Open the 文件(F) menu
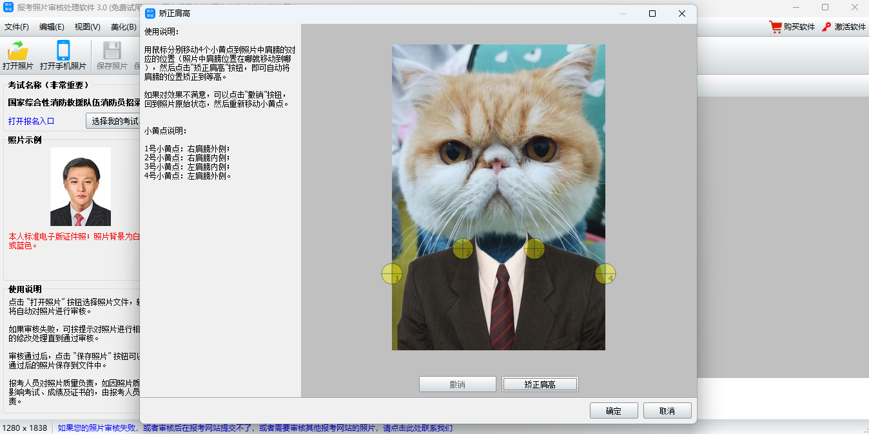869x434 pixels. pos(17,27)
